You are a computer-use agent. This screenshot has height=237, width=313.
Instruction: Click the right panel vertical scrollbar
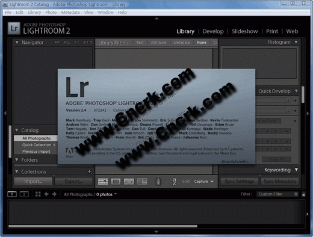click(303, 94)
